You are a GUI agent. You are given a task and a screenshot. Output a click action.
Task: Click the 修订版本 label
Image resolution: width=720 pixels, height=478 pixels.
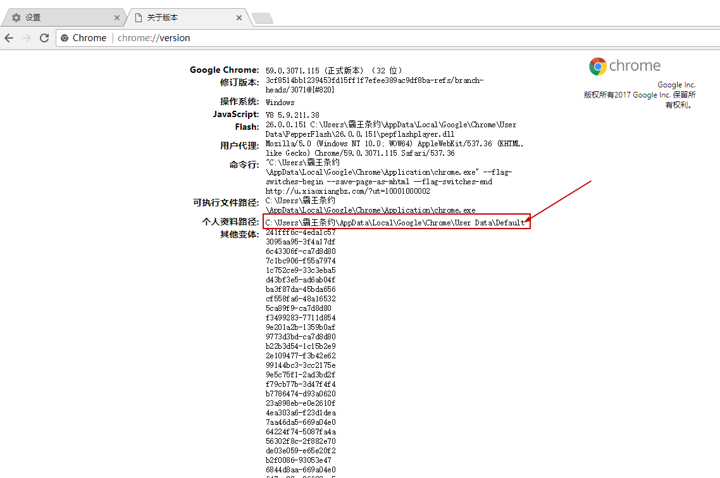(239, 82)
